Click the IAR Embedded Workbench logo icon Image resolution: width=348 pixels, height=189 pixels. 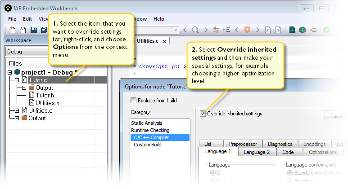8,9
